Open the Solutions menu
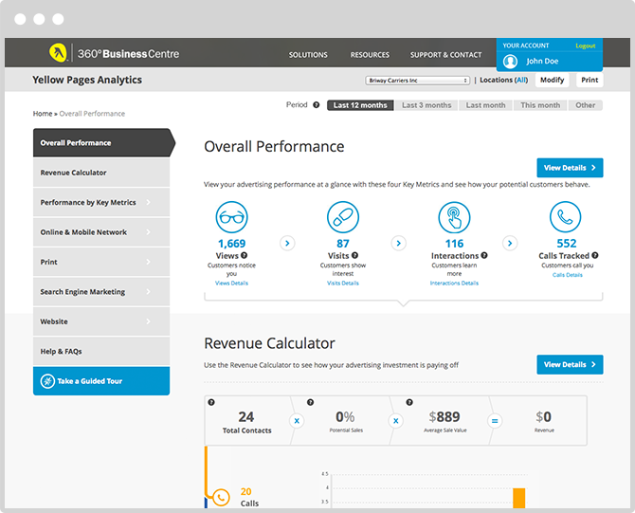The image size is (635, 513). [x=308, y=55]
